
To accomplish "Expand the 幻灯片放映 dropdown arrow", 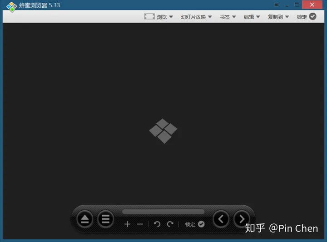I will coord(210,17).
